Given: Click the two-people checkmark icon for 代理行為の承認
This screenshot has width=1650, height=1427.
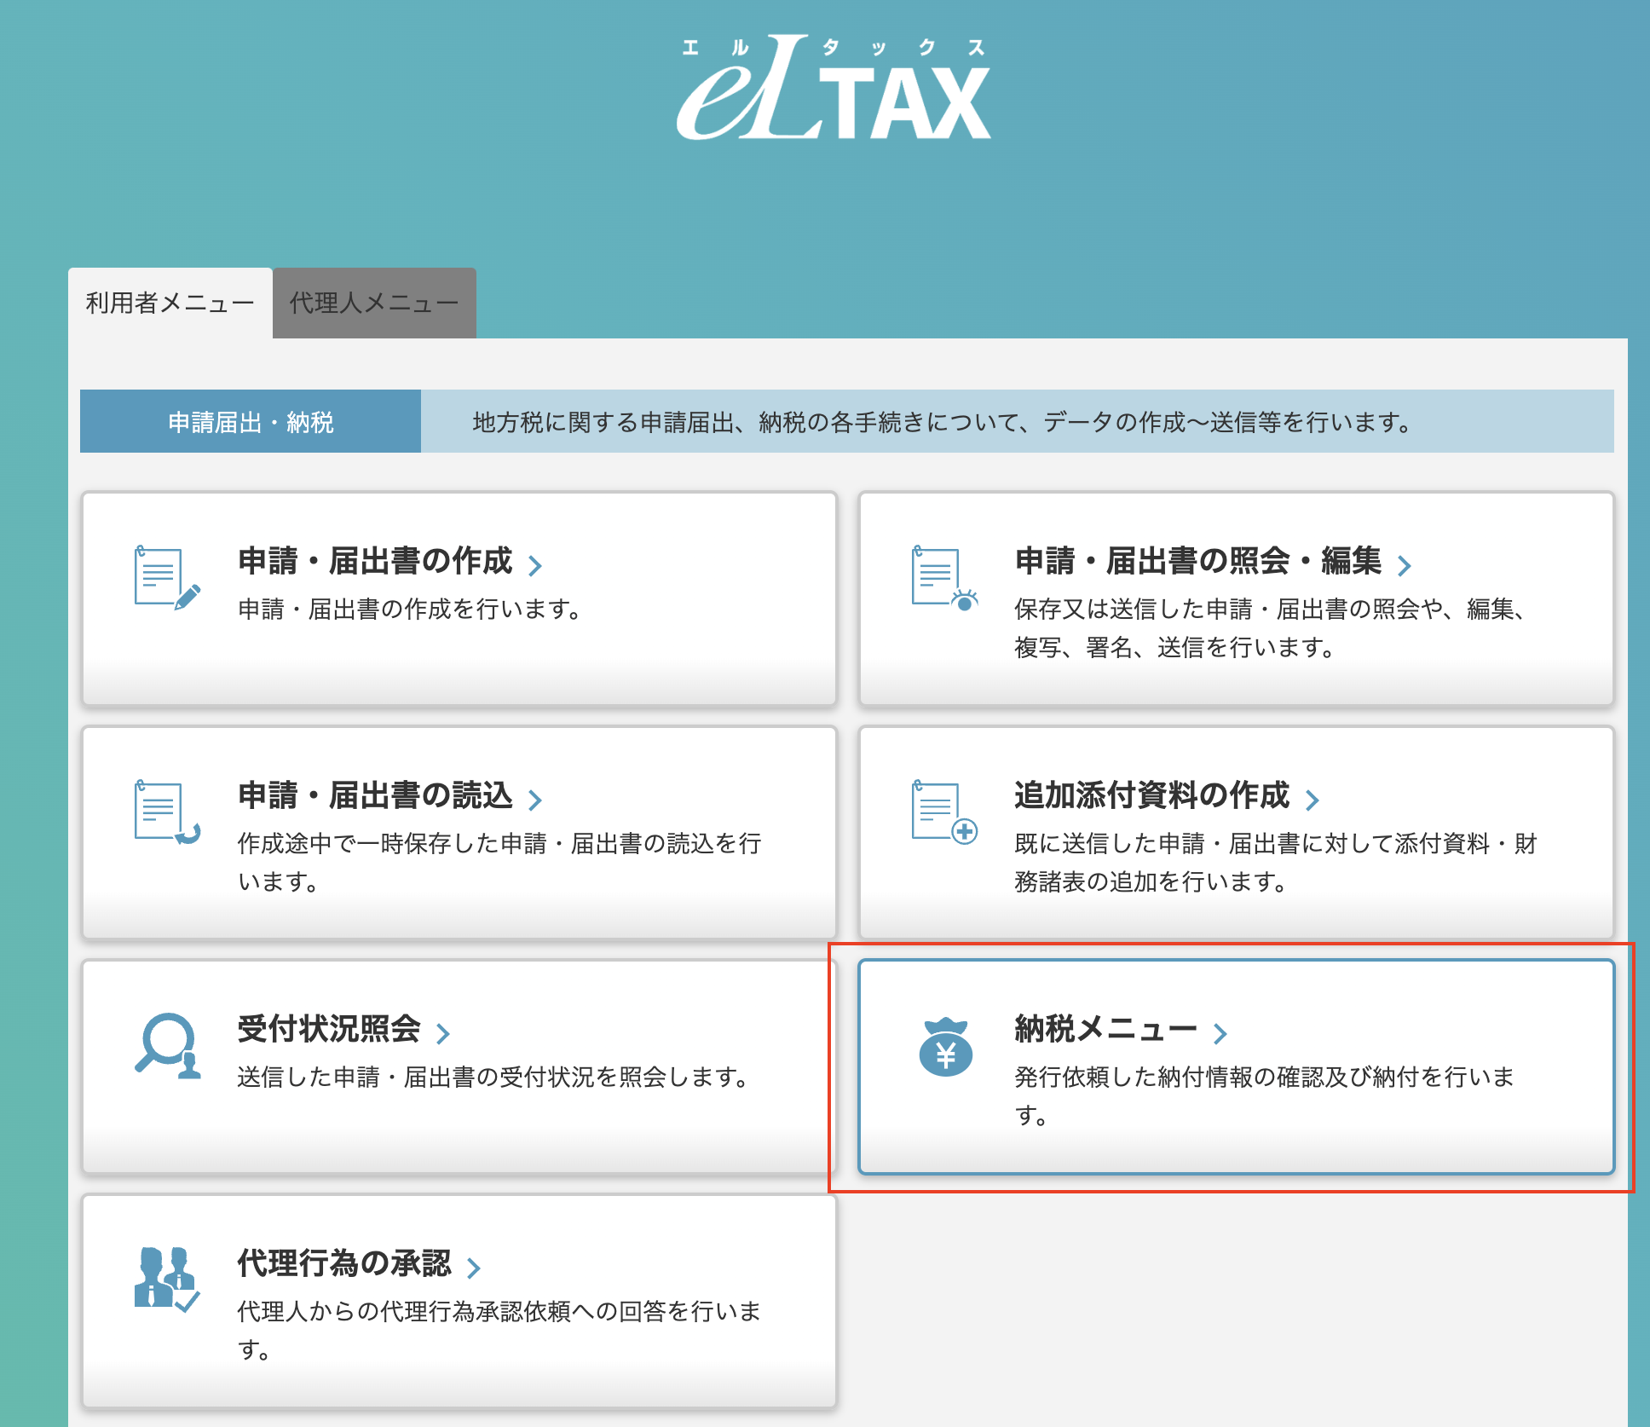Looking at the screenshot, I should point(167,1280).
